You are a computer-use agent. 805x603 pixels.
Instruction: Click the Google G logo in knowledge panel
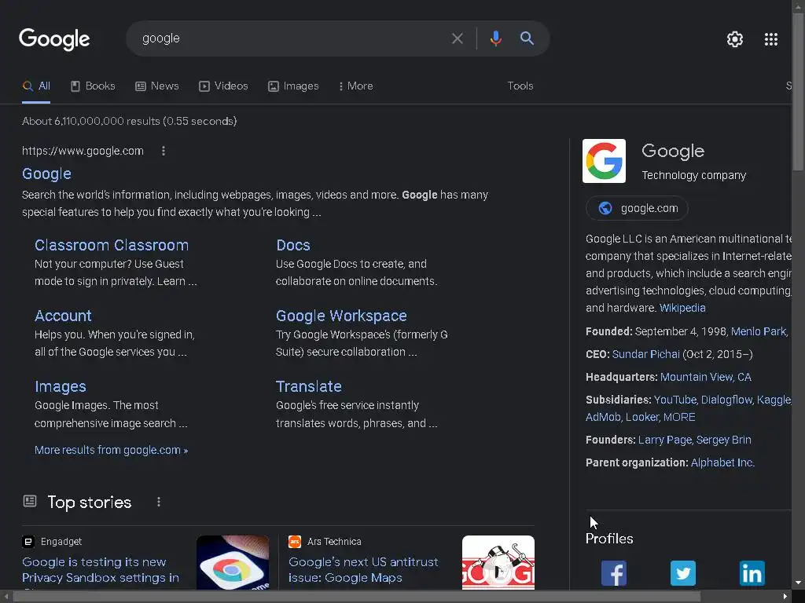tap(604, 160)
